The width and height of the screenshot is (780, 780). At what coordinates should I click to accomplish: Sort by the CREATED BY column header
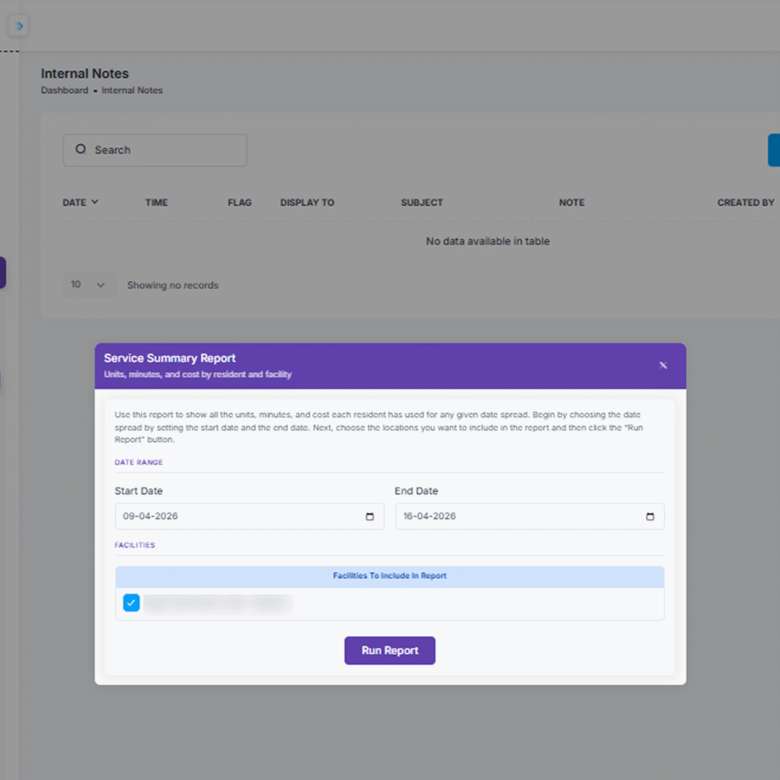[x=745, y=203]
